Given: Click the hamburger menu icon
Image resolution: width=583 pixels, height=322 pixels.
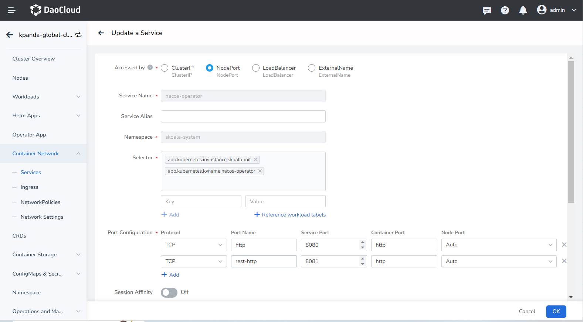Looking at the screenshot, I should [x=11, y=10].
